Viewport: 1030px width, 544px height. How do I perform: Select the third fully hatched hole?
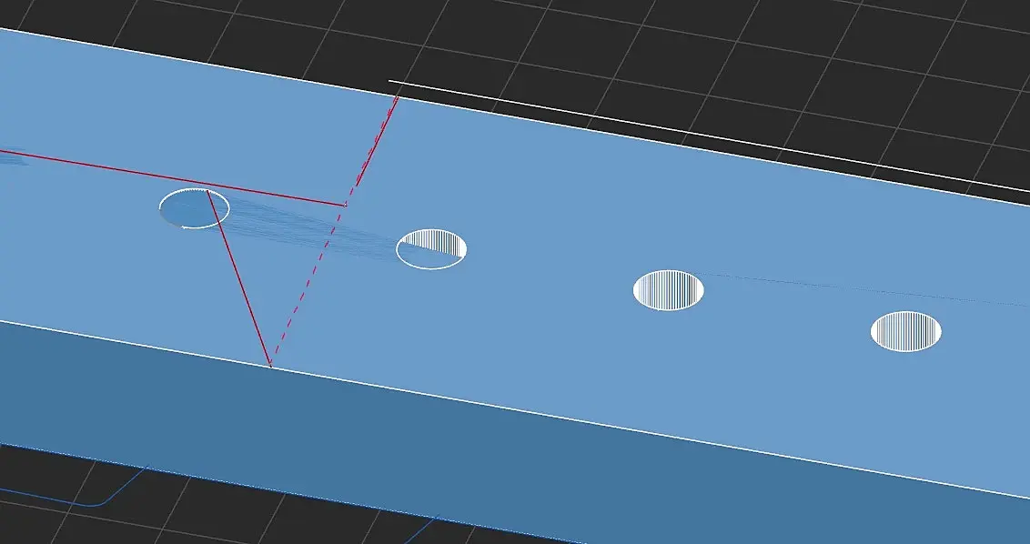point(668,290)
